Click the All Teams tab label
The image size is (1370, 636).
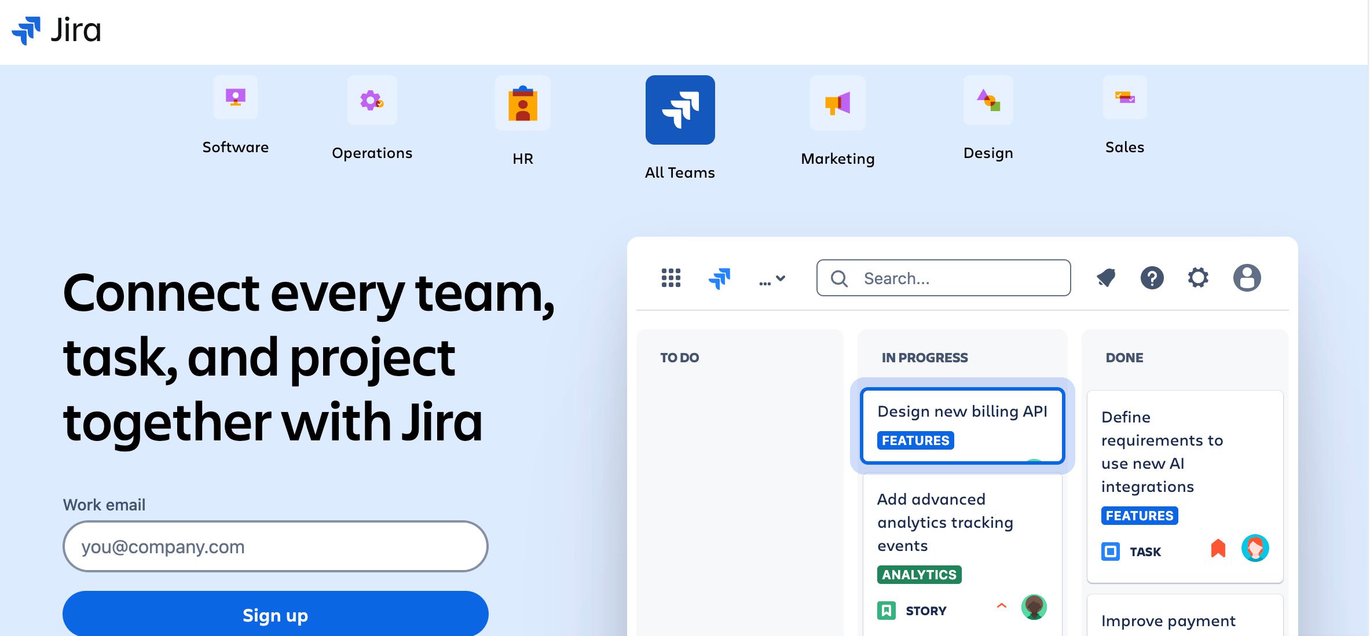(x=680, y=172)
